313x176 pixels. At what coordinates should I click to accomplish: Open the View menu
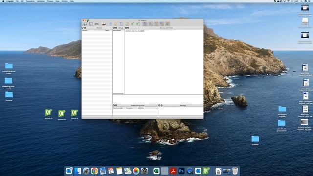(57, 1)
